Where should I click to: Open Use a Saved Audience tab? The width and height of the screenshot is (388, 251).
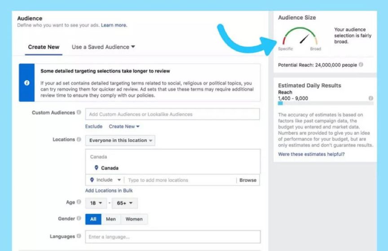[x=103, y=47]
